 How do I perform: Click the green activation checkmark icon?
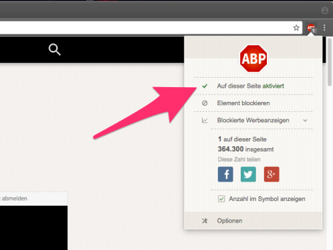coord(205,86)
